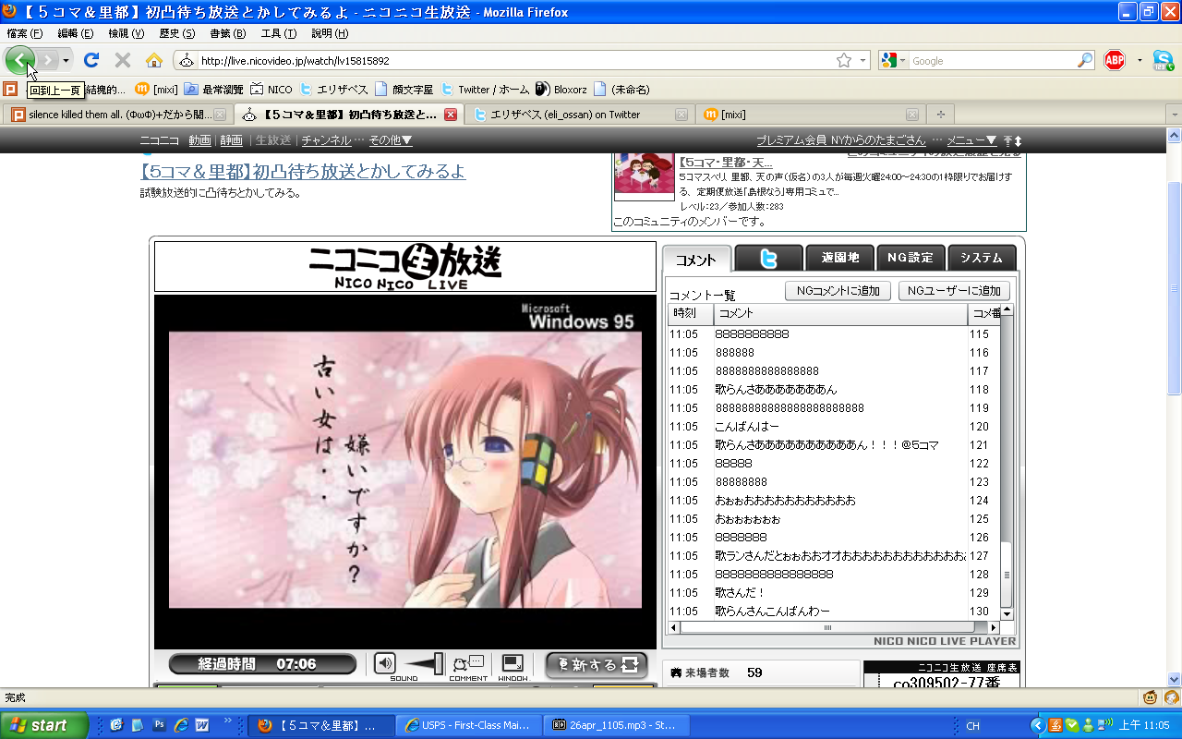
Task: Adjust the SOUND volume slider
Action: (x=423, y=663)
